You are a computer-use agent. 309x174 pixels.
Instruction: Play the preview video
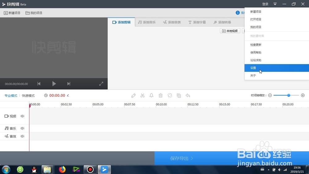[x=54, y=84]
